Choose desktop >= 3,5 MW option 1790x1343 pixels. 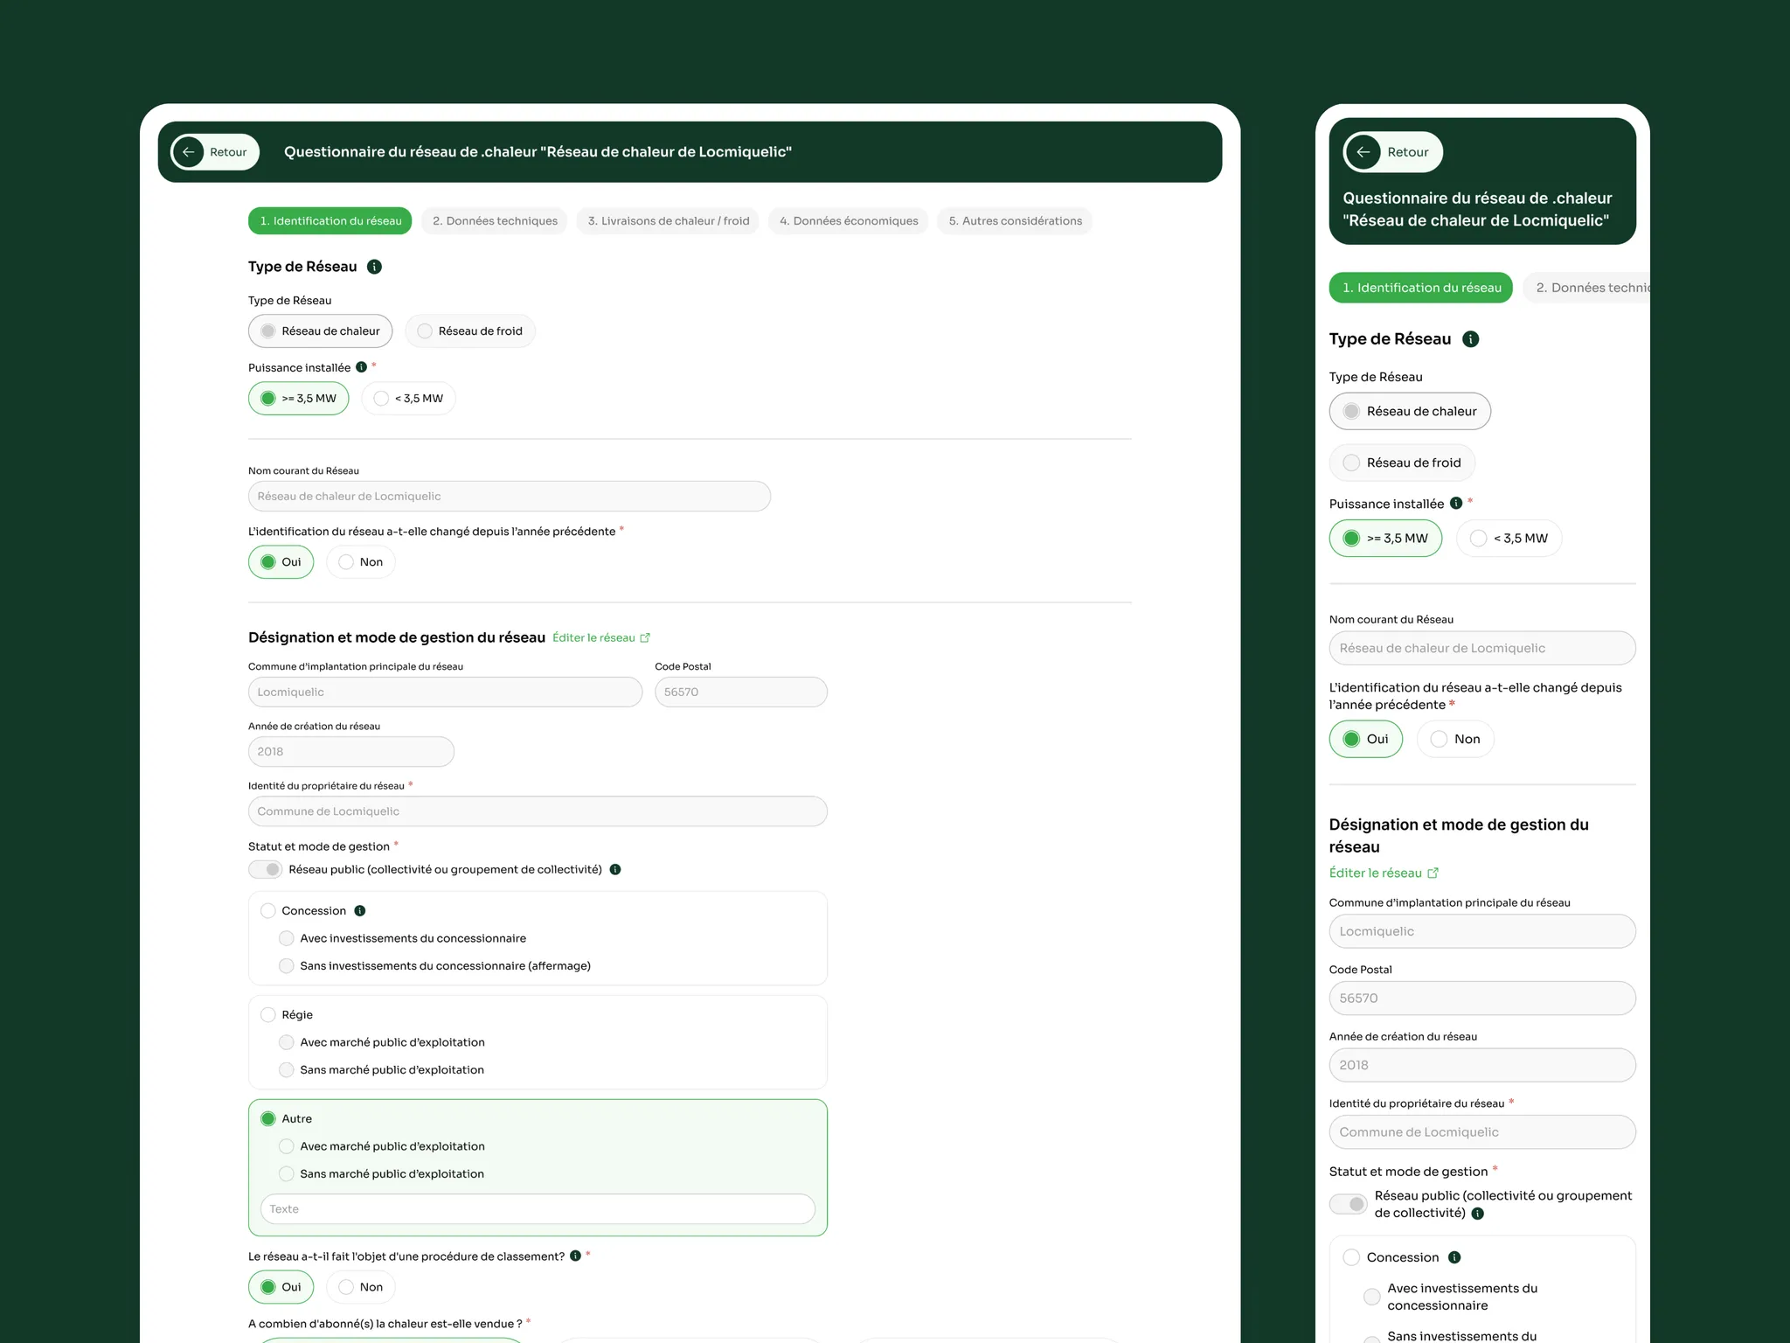[x=298, y=399]
